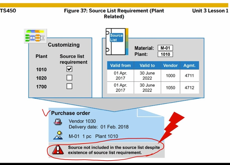
Task: Click the Material field showing M-01
Action: tap(165, 48)
